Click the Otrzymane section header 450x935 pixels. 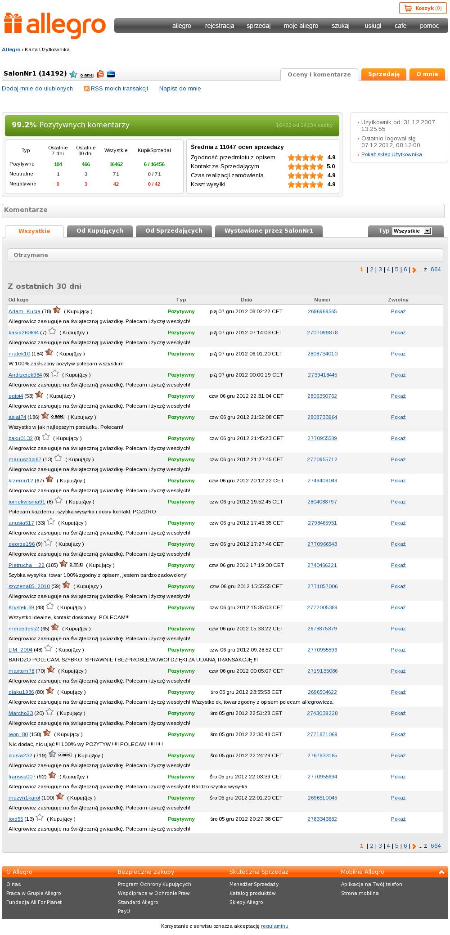coord(225,255)
